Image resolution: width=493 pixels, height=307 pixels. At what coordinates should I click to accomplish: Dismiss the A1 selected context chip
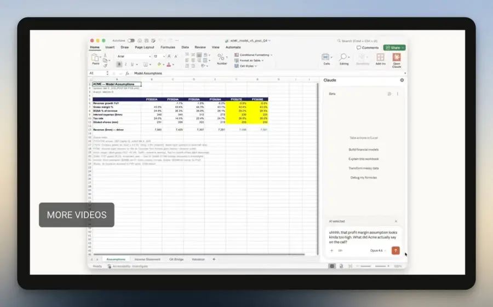[396, 221]
